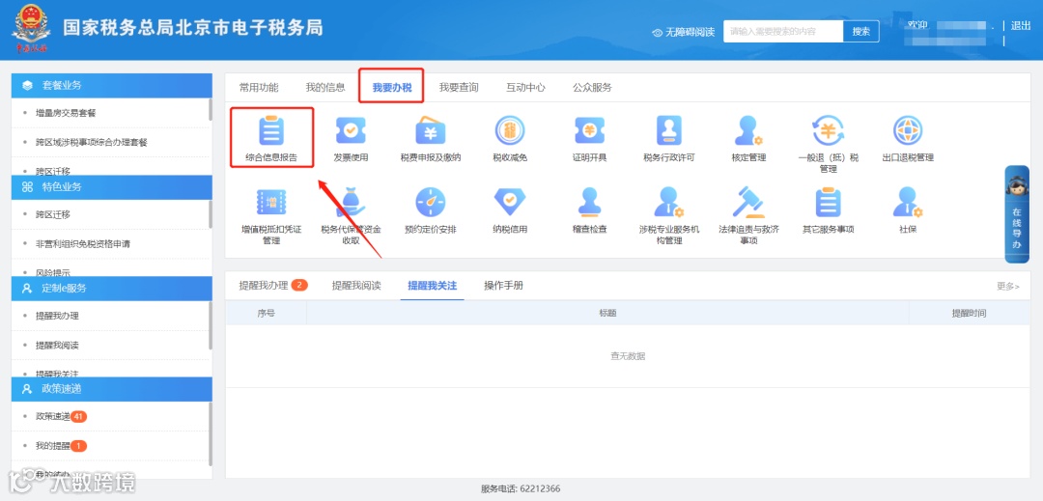Open 发票使用 icon
The height and width of the screenshot is (501, 1043).
click(x=351, y=130)
